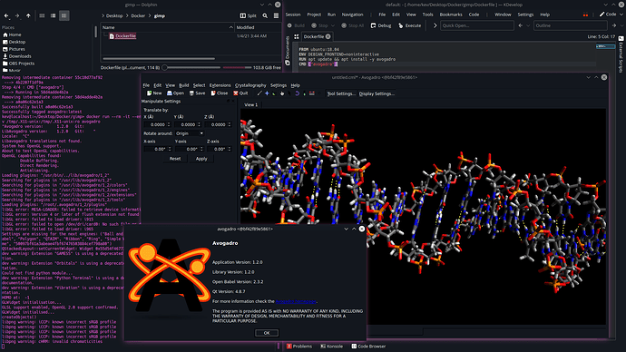
Task: Open the search icon in Dolphin
Action: [265, 15]
